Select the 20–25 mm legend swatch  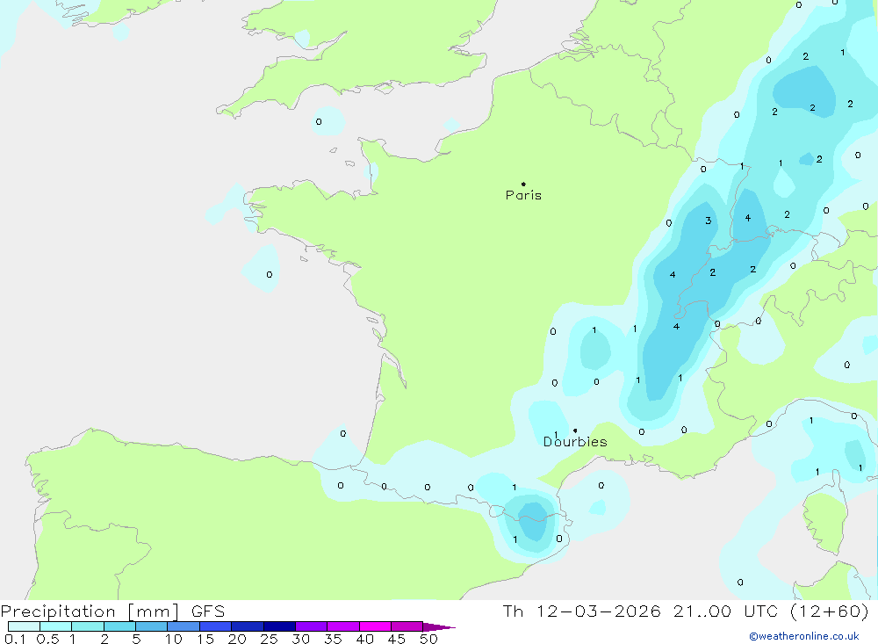[x=247, y=626]
